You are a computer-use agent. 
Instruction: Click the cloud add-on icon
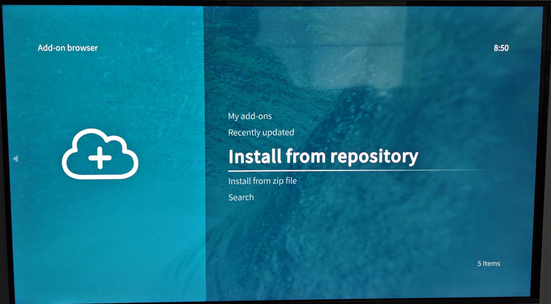point(100,154)
